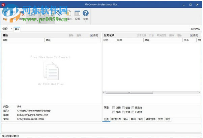This screenshot has width=203, height=138.
Task: Click the Path (路径) column header in History
Action: [163, 40]
